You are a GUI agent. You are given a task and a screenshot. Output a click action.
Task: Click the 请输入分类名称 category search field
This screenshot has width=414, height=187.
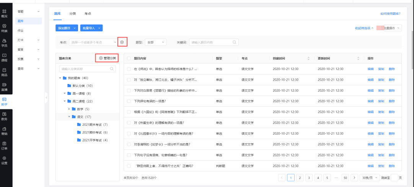click(85, 69)
